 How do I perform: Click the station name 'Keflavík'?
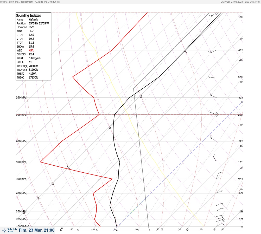tap(33, 19)
